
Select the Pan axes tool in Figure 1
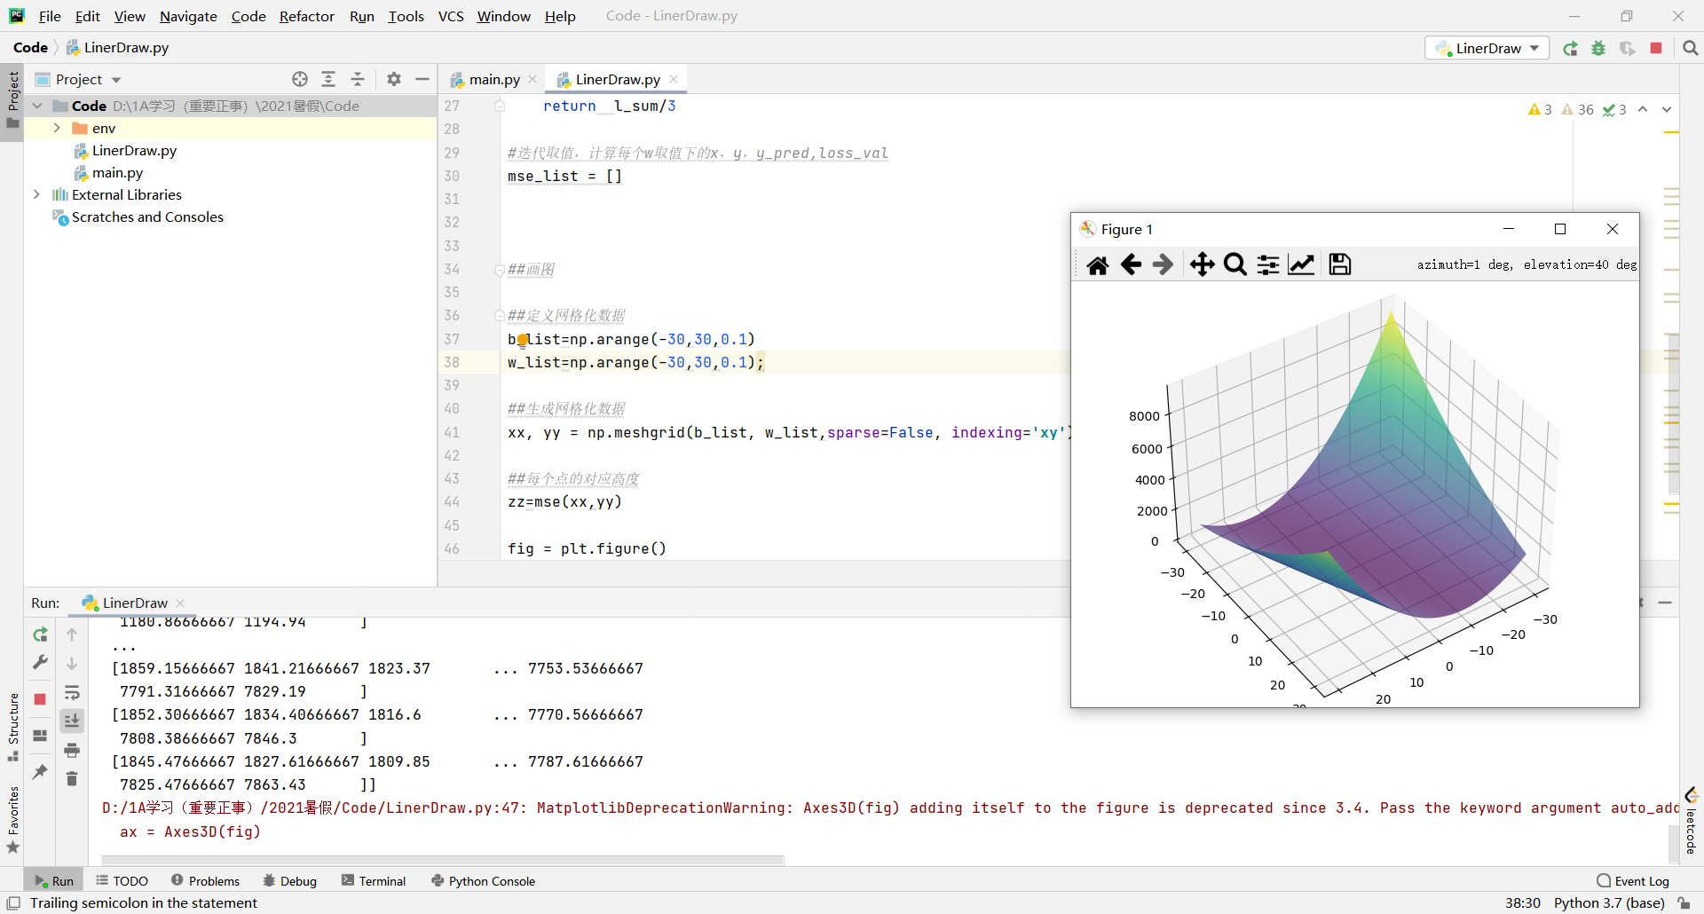pos(1203,264)
